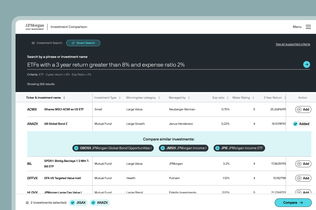This screenshot has height=210, width=316.
Task: Click SPDR Blmbg Barclays 1-3 Mth T-Bill ETF
Action: coord(67,164)
